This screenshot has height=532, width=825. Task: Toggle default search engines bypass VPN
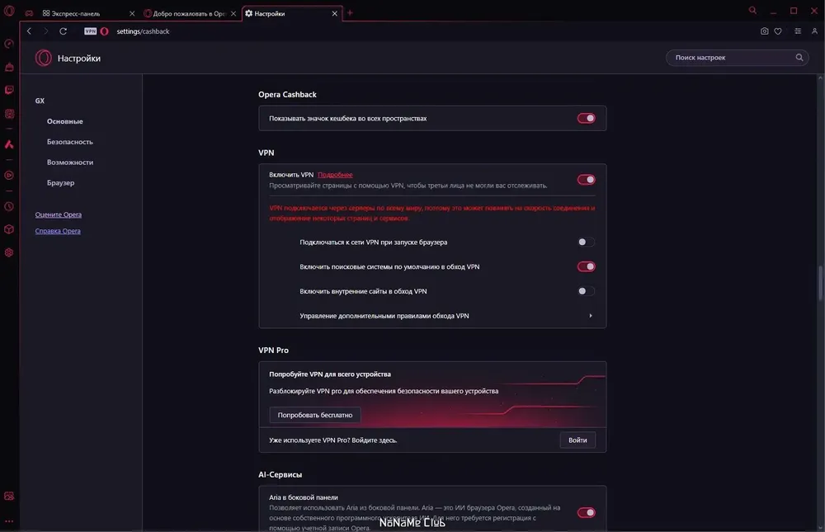click(x=586, y=266)
